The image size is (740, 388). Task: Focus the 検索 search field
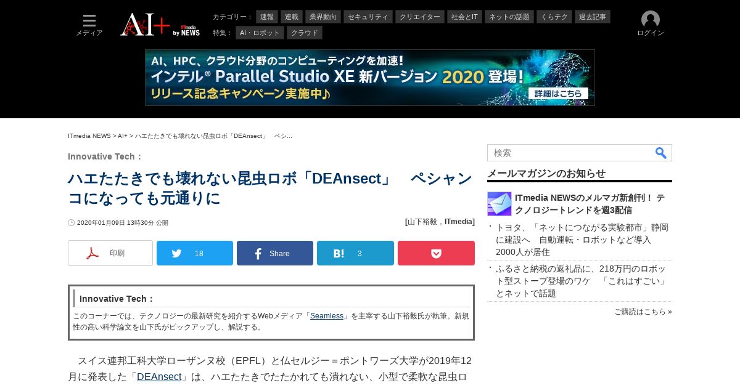click(x=570, y=153)
